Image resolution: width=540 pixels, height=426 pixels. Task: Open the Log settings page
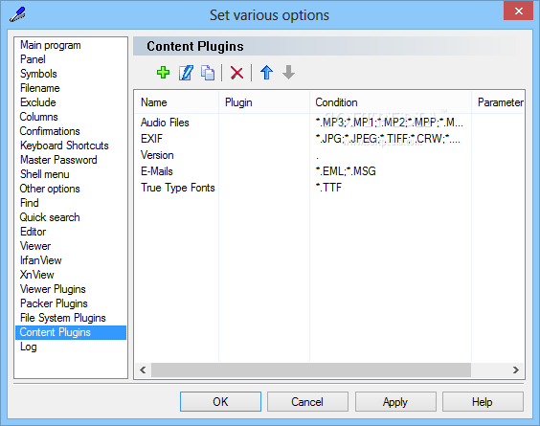point(28,347)
